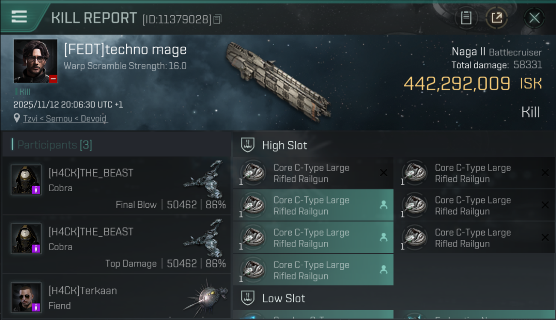View techno mage pilot portrait
The height and width of the screenshot is (320, 556).
tap(35, 61)
